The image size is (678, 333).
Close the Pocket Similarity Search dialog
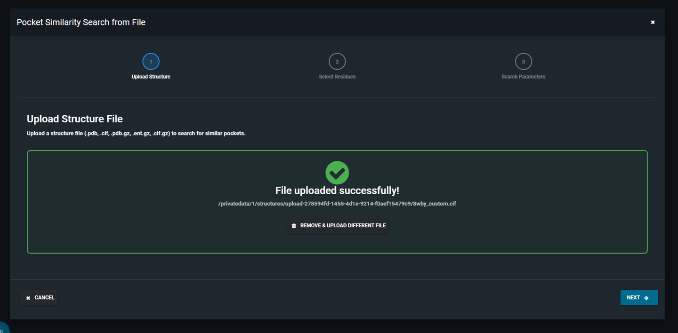point(653,22)
